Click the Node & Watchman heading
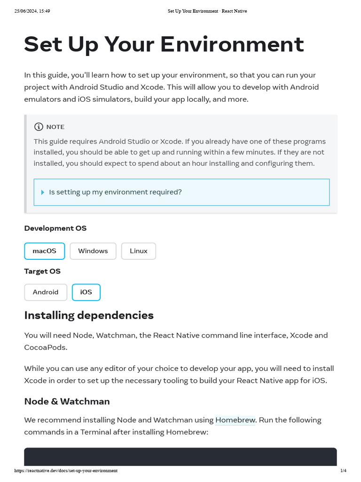The width and height of the screenshot is (361, 482). 67,401
